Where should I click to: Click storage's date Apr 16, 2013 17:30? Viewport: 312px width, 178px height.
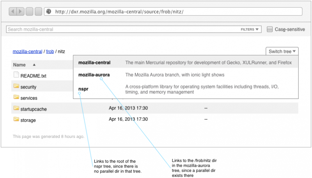[x=128, y=119]
